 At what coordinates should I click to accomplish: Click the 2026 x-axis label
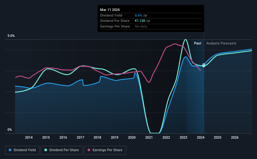click(x=235, y=137)
